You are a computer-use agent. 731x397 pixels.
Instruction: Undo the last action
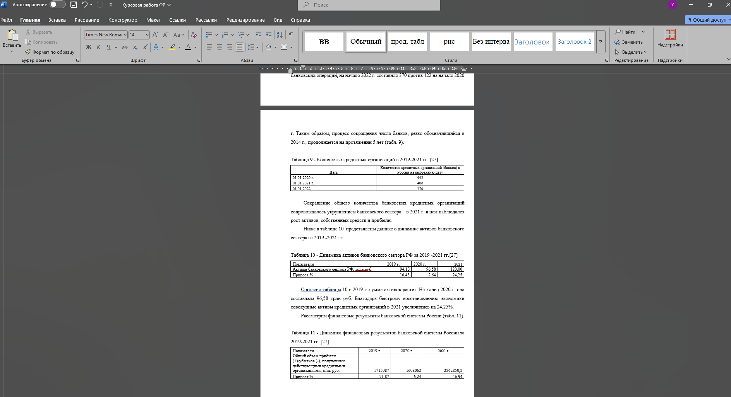[x=84, y=5]
